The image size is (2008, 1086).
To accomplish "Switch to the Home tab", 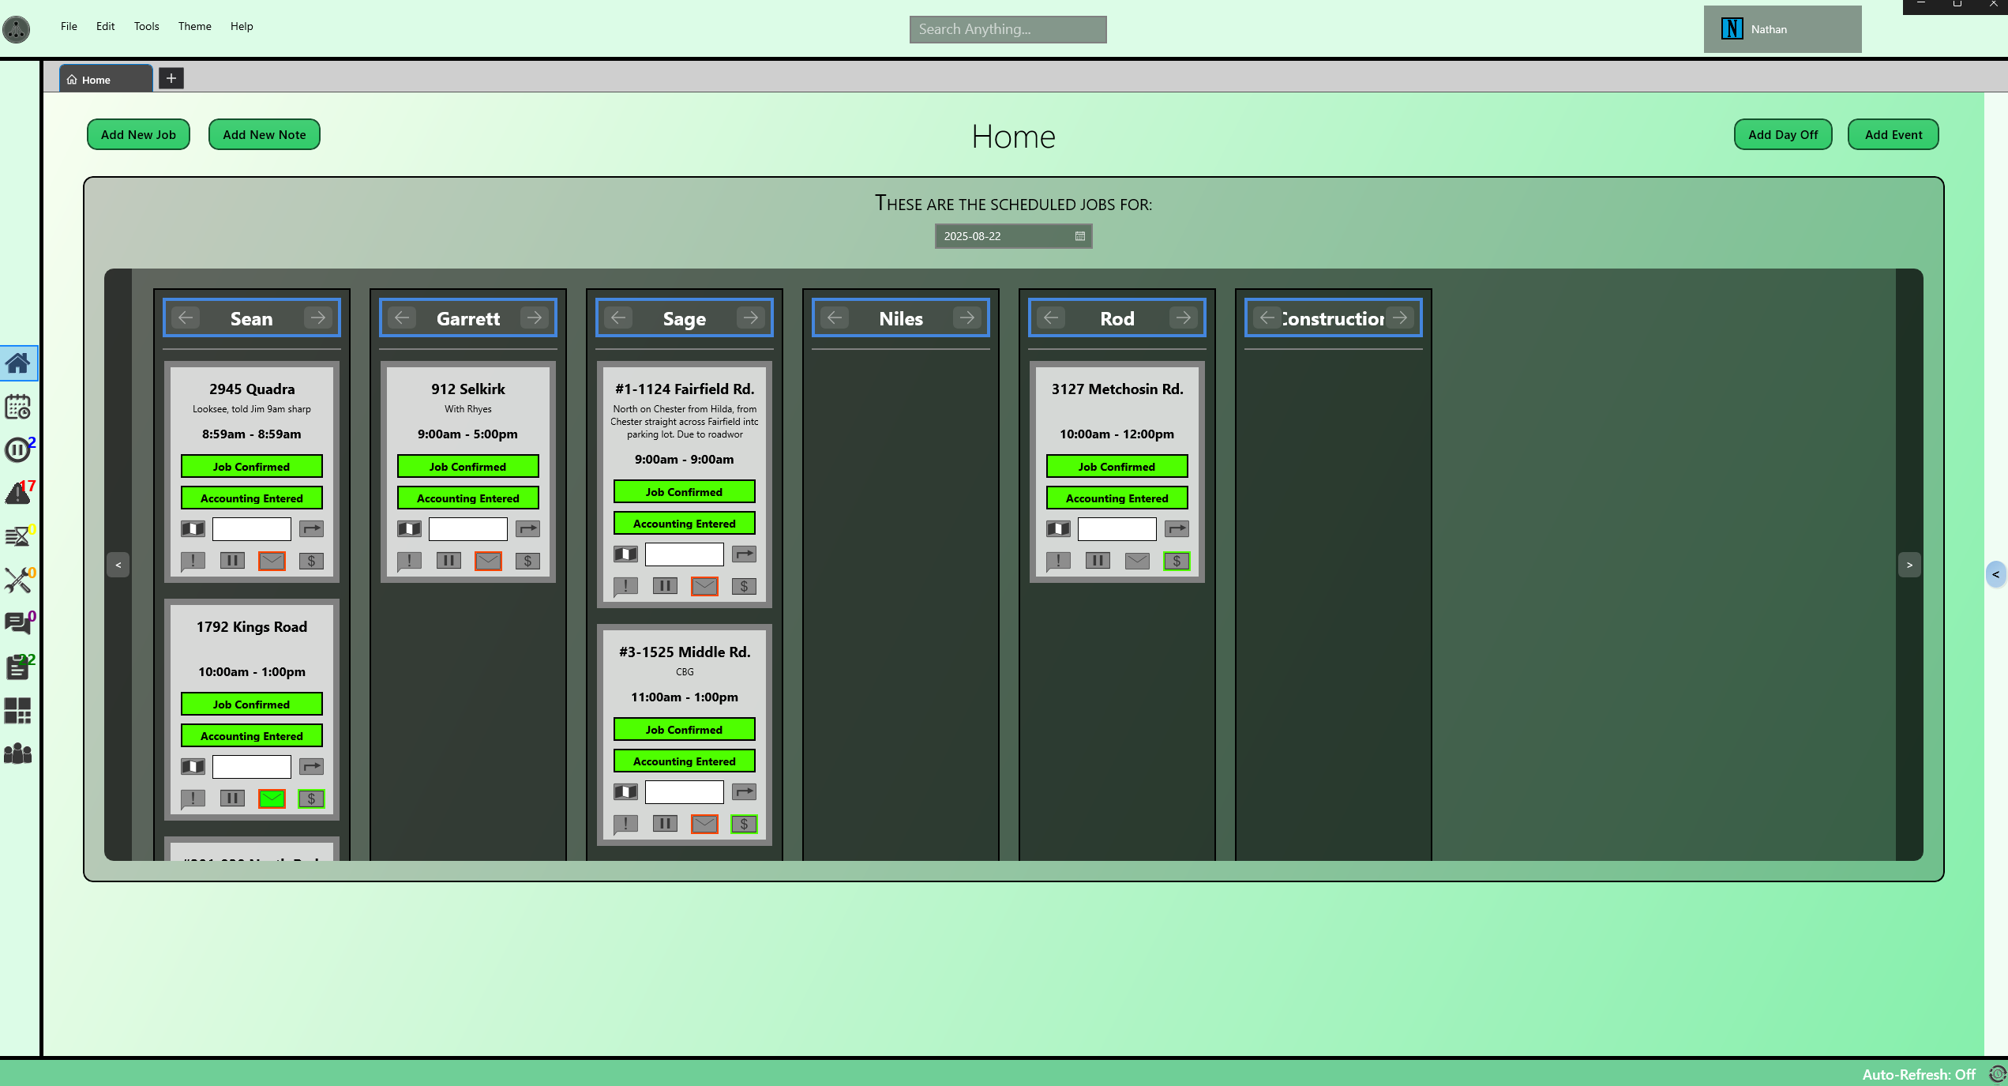I will (x=96, y=80).
